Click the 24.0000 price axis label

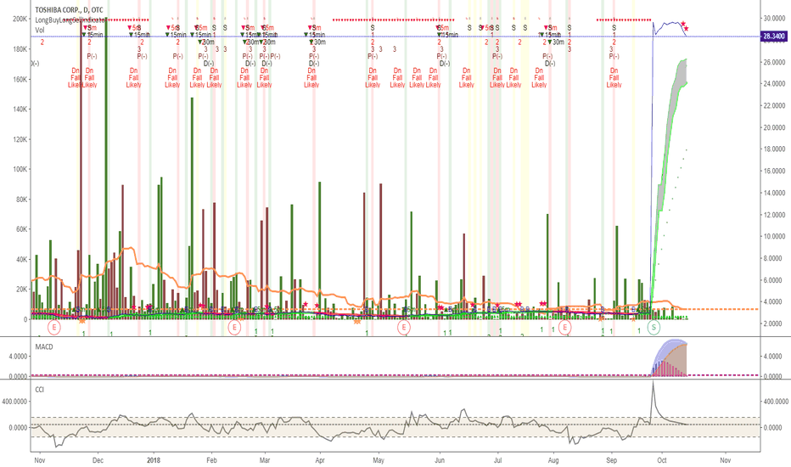tap(774, 84)
